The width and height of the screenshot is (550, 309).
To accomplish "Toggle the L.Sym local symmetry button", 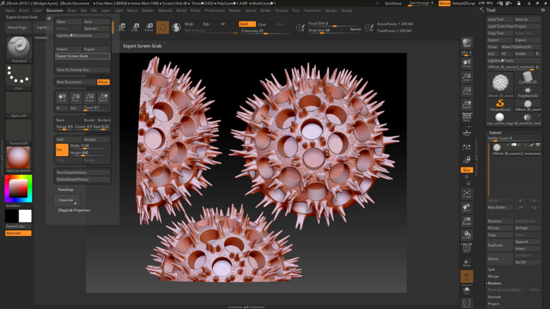I will [467, 146].
